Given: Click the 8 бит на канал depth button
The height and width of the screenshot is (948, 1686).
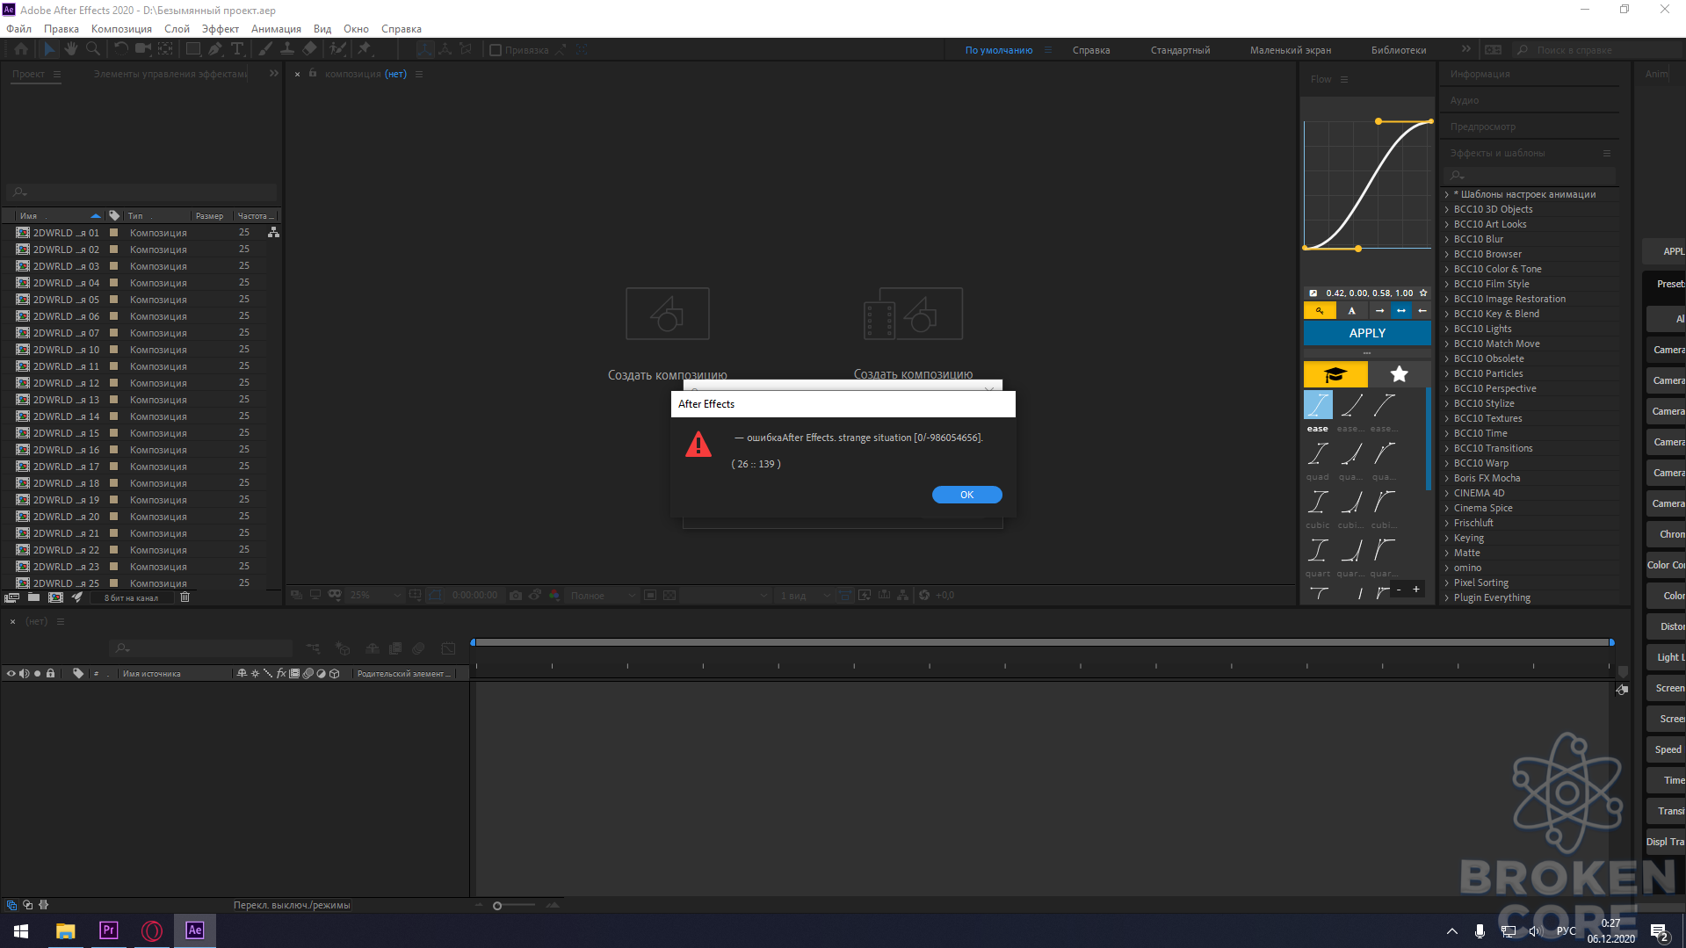Looking at the screenshot, I should tap(131, 597).
